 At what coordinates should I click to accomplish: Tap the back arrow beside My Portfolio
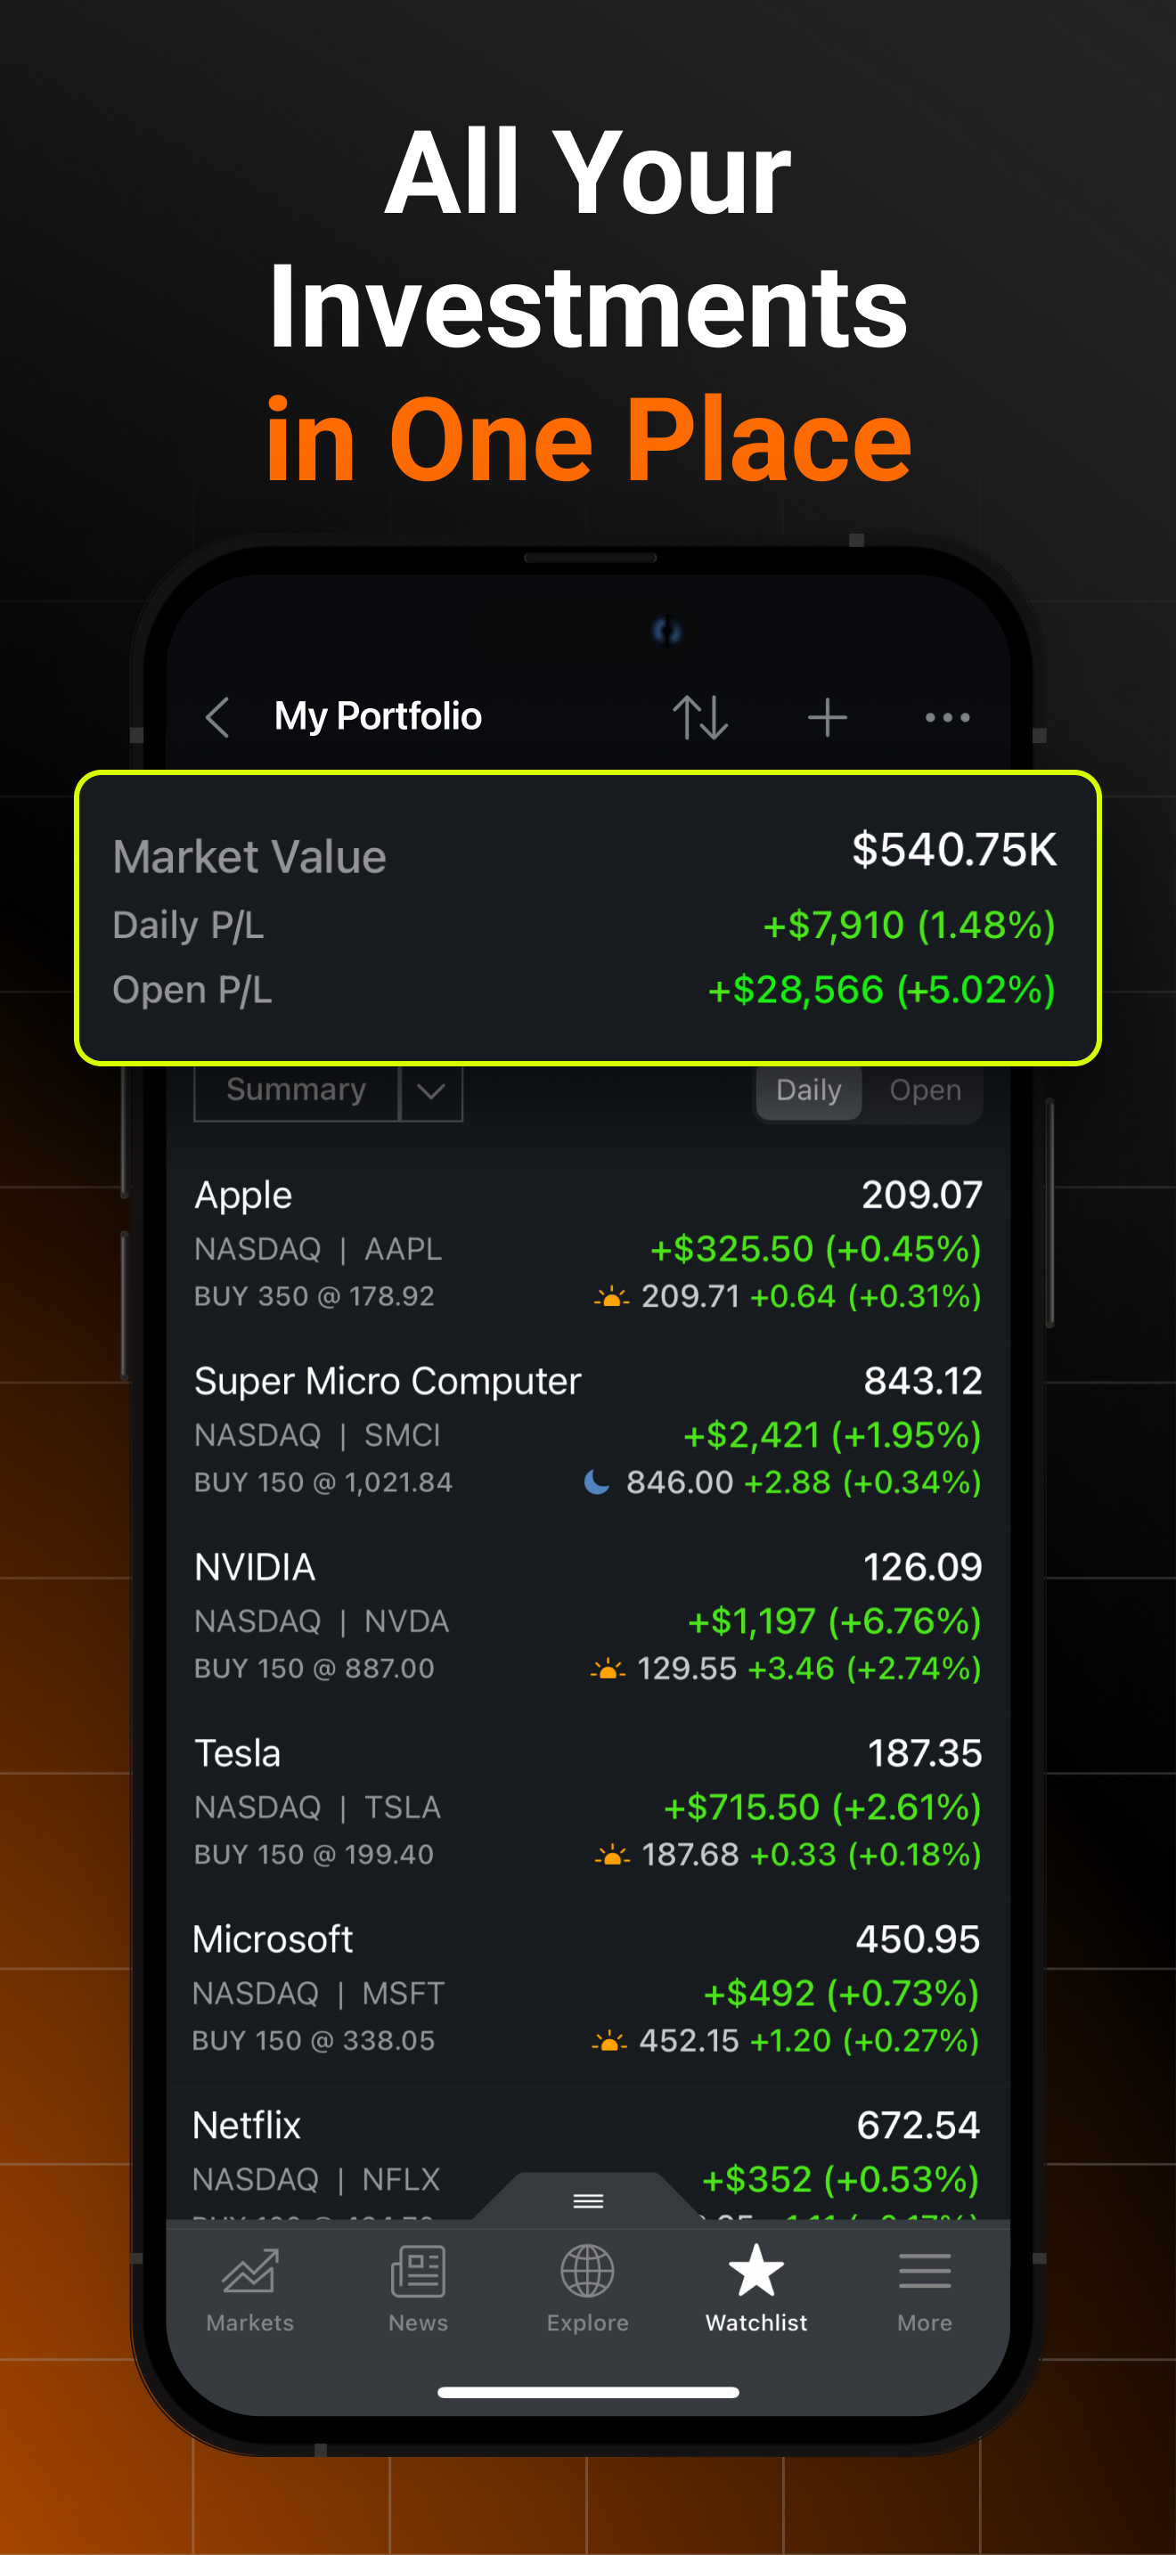pyautogui.click(x=217, y=717)
